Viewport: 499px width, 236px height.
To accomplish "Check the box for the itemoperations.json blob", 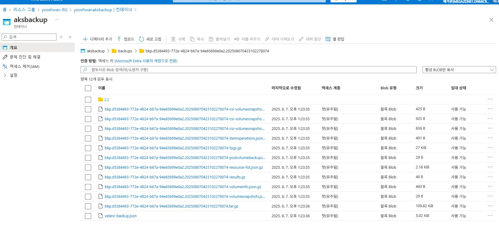I will 88,138.
